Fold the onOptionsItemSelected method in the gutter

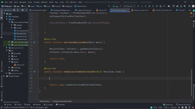38,71
